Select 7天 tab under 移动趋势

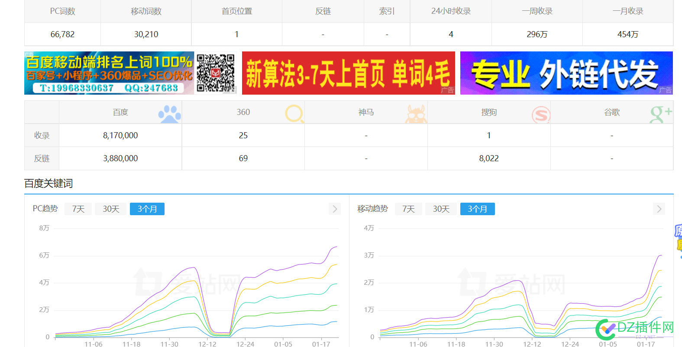tap(408, 209)
